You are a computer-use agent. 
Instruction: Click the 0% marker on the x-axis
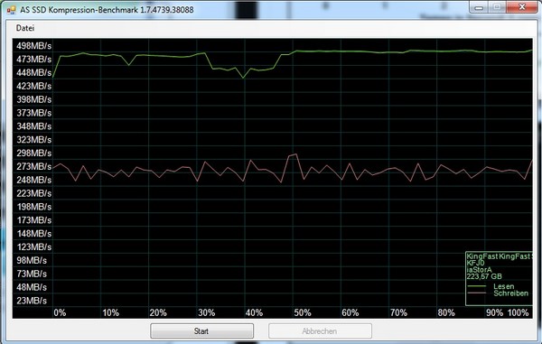coord(60,313)
